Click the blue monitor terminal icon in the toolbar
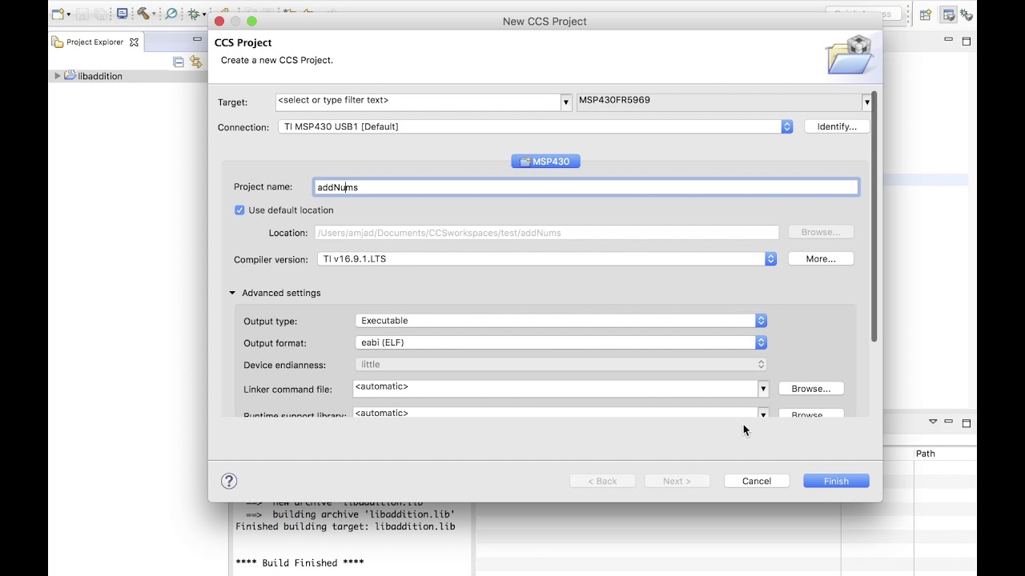1025x576 pixels. tap(122, 14)
